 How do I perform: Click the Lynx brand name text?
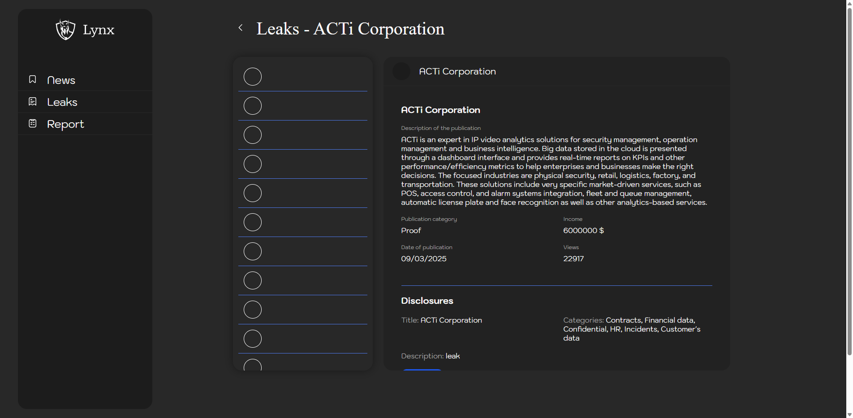coord(99,30)
